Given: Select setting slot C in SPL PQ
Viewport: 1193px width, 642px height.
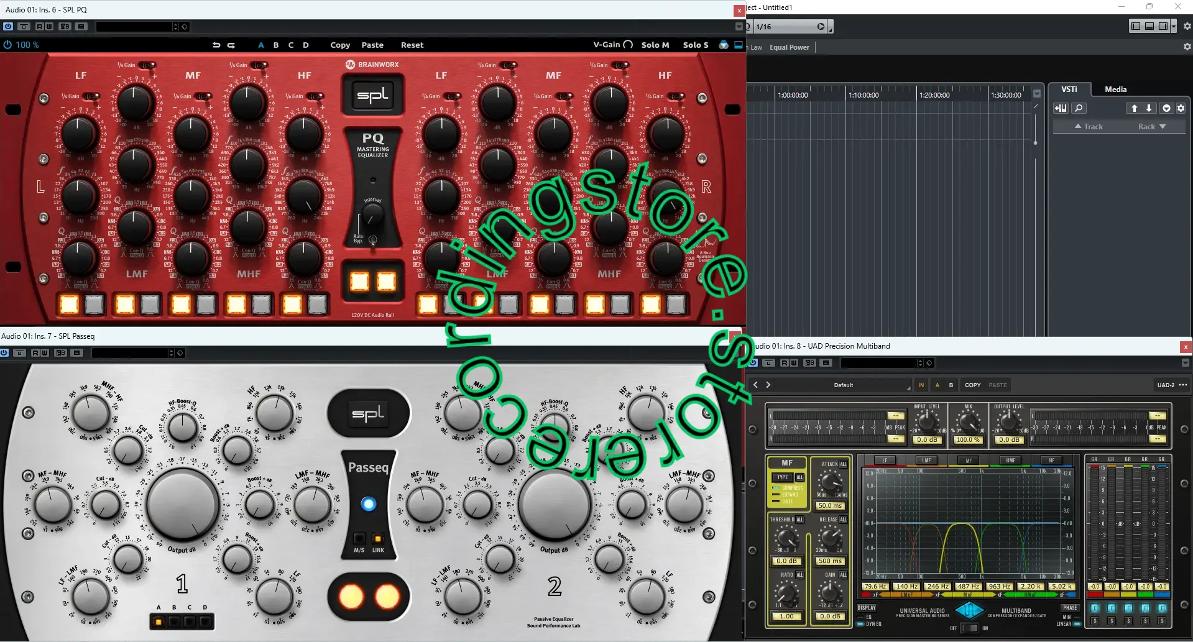Looking at the screenshot, I should (x=291, y=45).
